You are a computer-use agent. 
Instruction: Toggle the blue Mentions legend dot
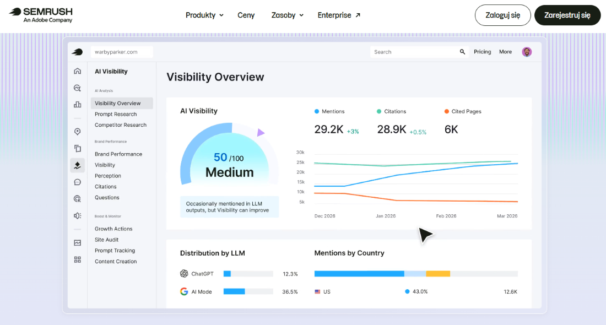coord(317,111)
